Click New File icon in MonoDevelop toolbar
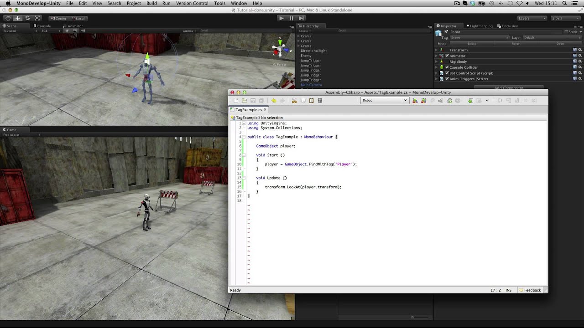Screen dimensions: 584x328 [236, 101]
